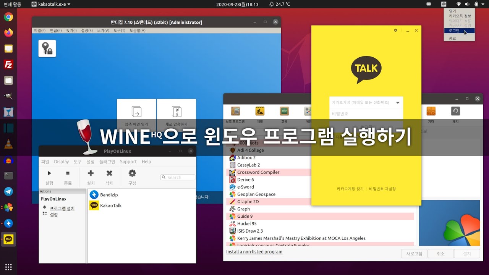Select the 보조프로그램 category icon in install window

235,111
